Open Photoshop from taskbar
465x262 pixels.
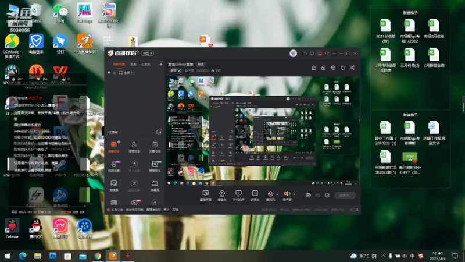[53, 256]
